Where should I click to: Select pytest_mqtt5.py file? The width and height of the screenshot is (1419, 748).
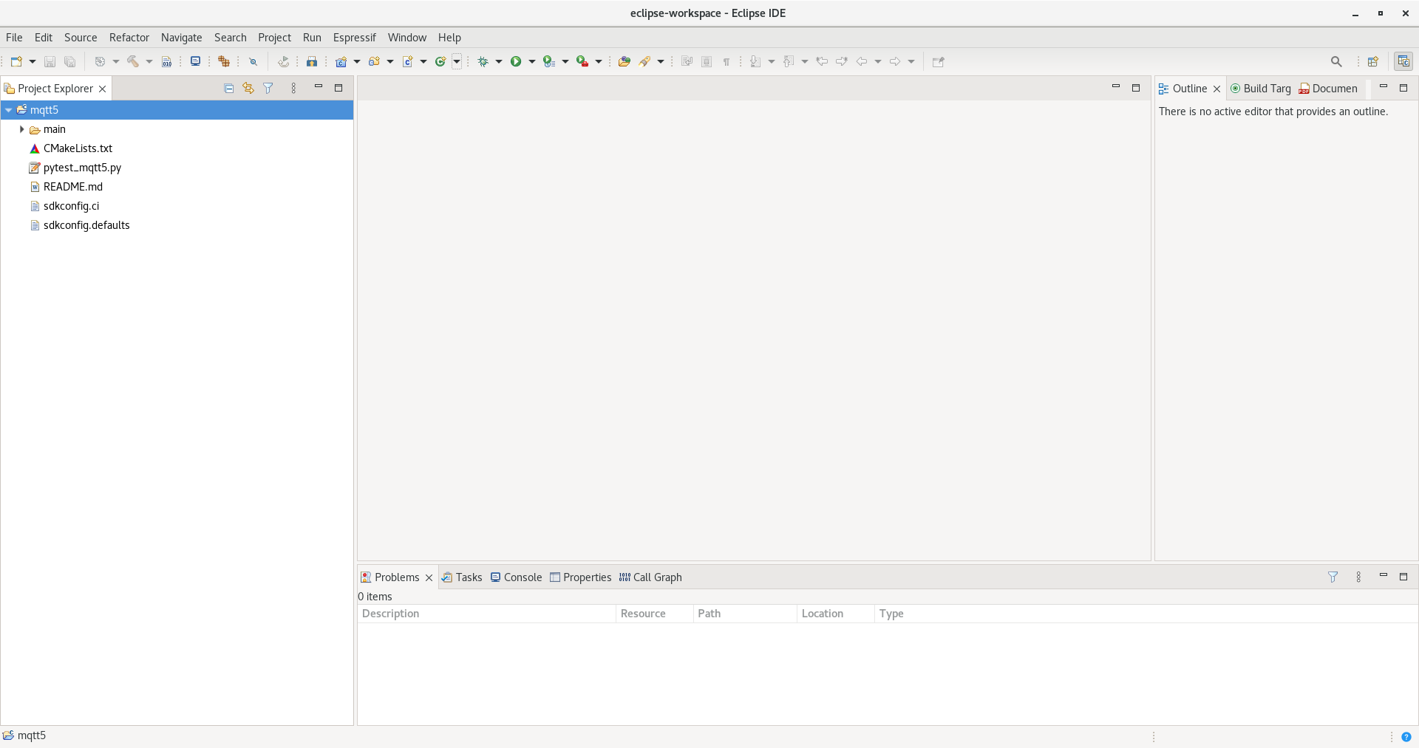(82, 168)
